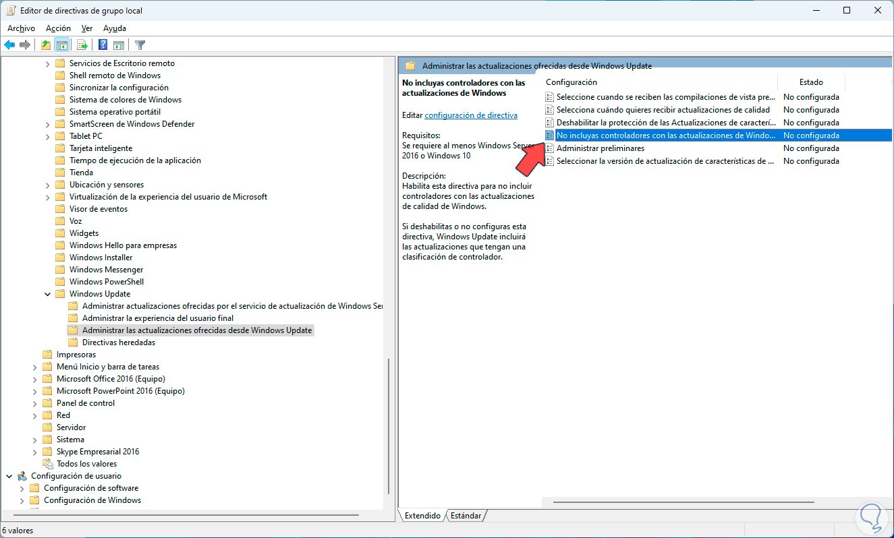
Task: Select 'Administrar las actualizaciones ofrecidas desde Windows Update'
Action: 197,330
